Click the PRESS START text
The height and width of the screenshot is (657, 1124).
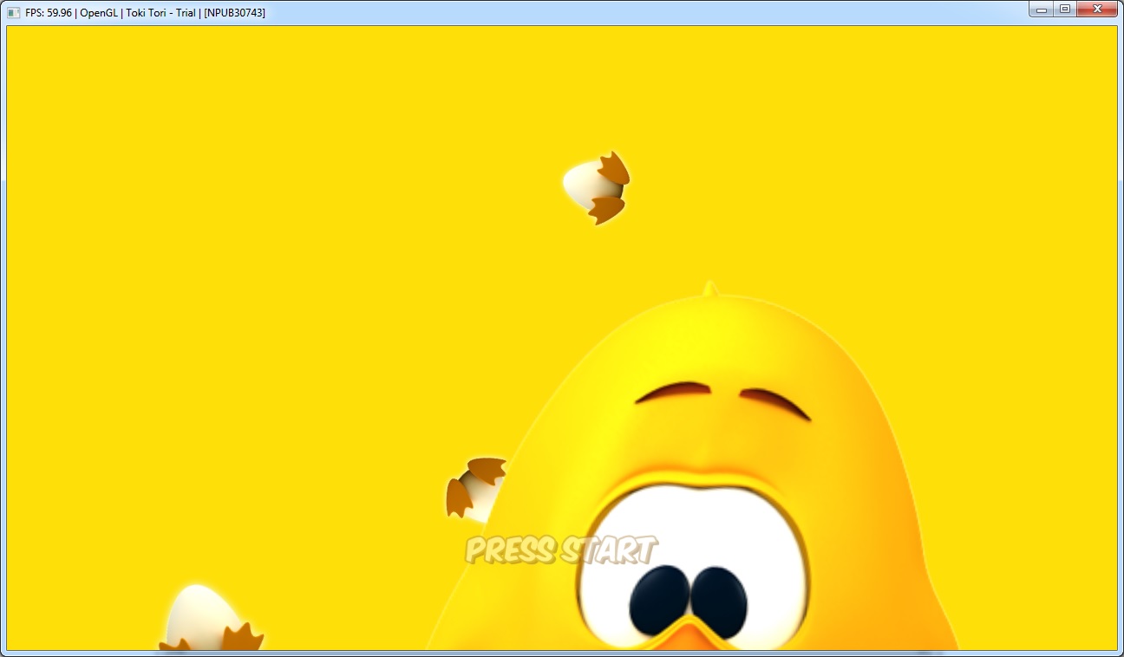[x=561, y=550]
